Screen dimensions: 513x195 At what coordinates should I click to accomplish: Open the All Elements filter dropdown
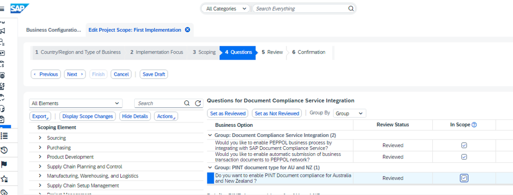76,103
